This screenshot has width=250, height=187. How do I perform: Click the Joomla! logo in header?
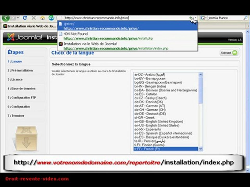click(25, 37)
